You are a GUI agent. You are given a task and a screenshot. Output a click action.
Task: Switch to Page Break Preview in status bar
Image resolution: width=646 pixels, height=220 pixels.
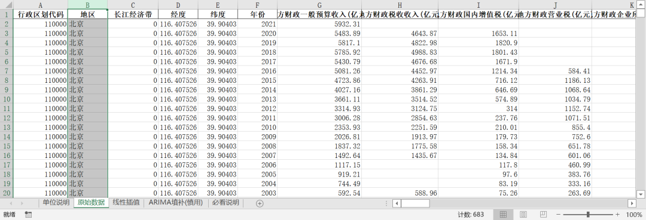pos(543,214)
